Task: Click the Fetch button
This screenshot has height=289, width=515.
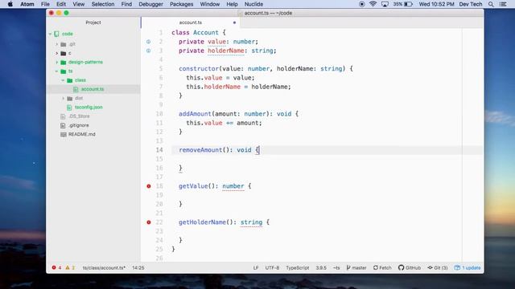Action: tap(382, 267)
